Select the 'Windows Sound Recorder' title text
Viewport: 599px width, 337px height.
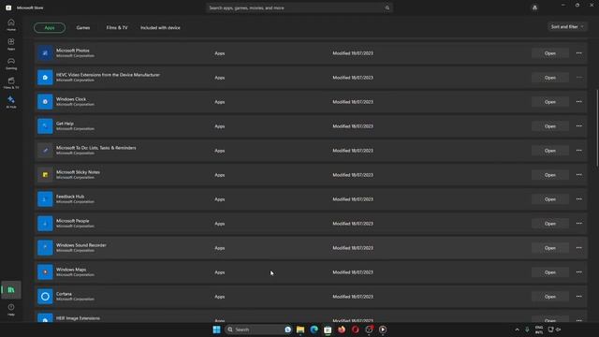pos(81,245)
